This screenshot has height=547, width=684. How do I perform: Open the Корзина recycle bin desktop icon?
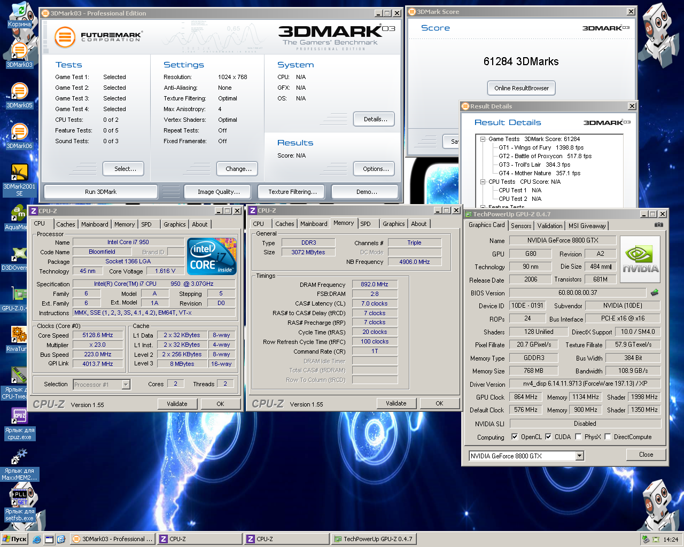pos(19,15)
